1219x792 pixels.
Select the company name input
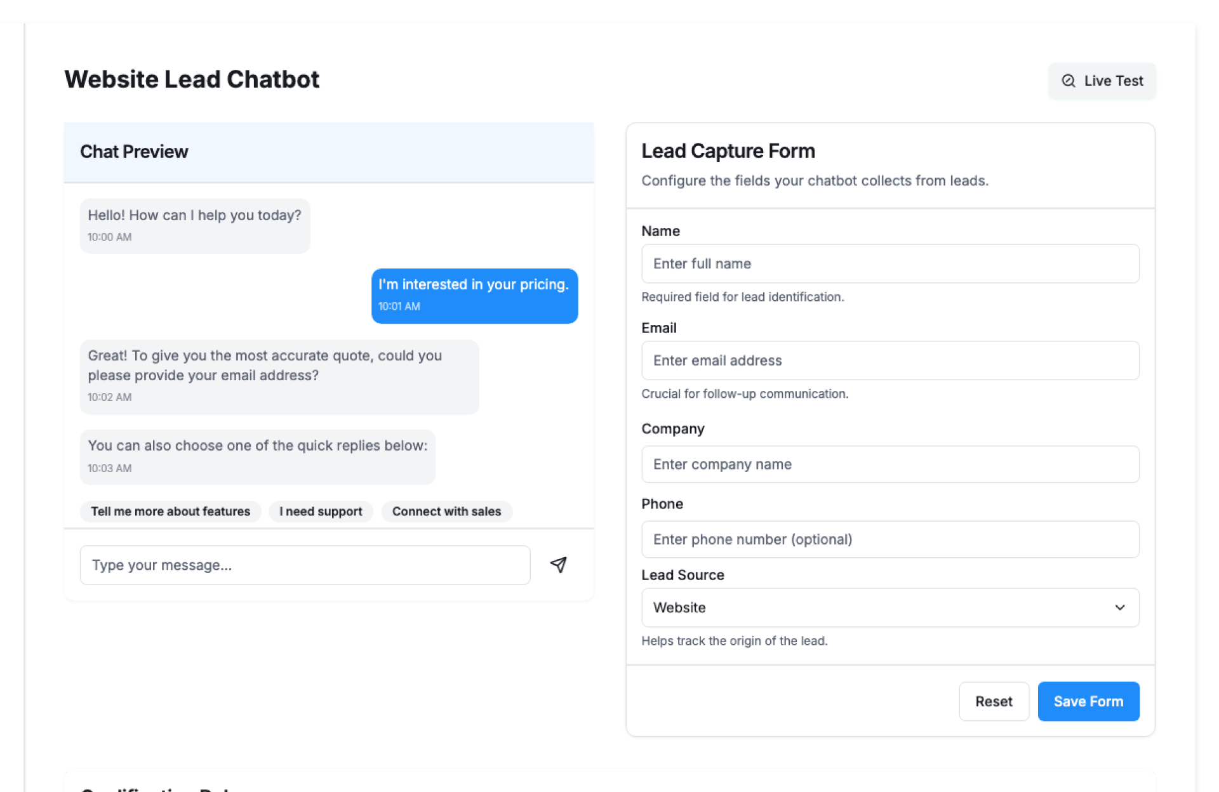[890, 464]
